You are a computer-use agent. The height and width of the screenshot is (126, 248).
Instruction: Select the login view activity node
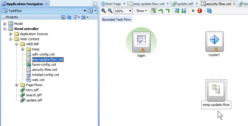(x=141, y=42)
